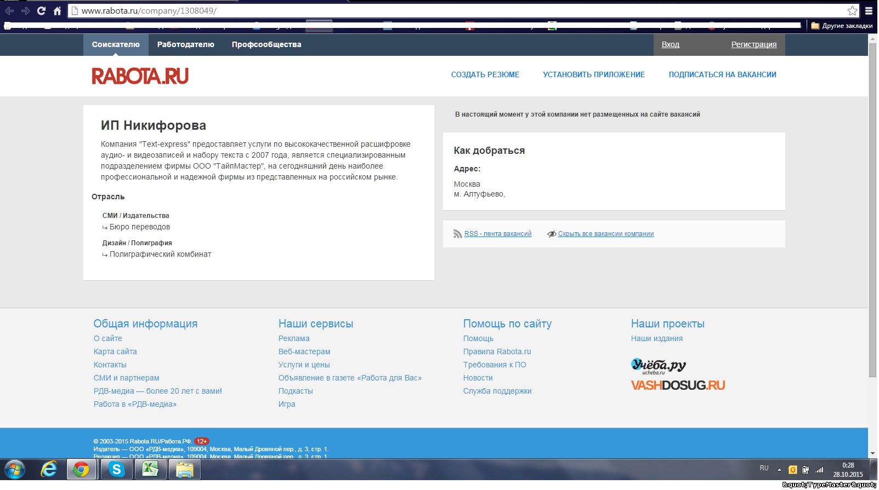Click Скрыть все вакансии компании link

[606, 234]
